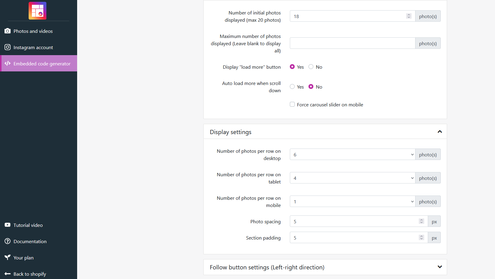Image resolution: width=495 pixels, height=279 pixels.
Task: Click the code brackets icon for the generator
Action: click(8, 64)
